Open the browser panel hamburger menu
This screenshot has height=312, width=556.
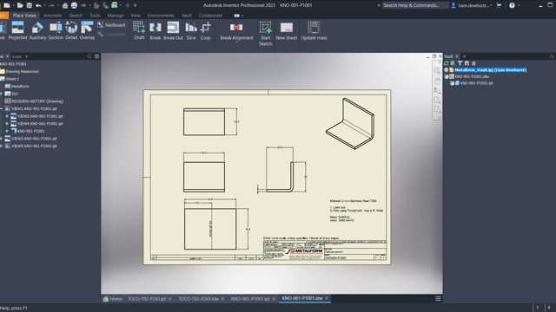point(96,56)
